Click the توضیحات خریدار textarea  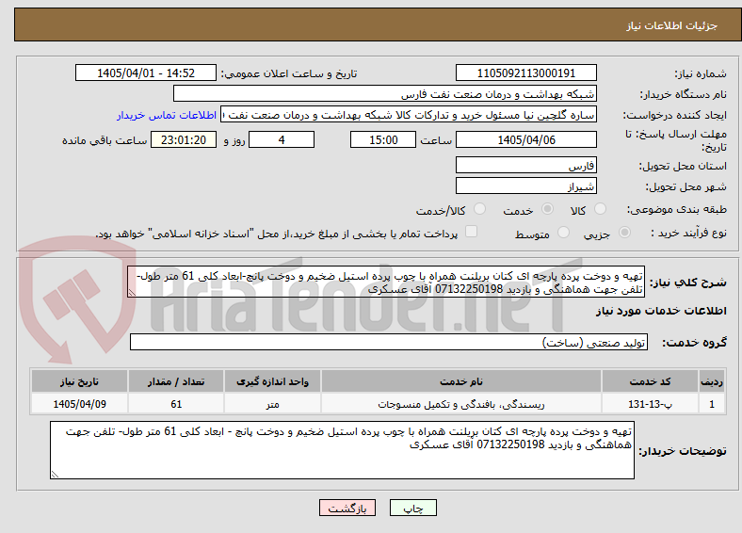click(342, 450)
